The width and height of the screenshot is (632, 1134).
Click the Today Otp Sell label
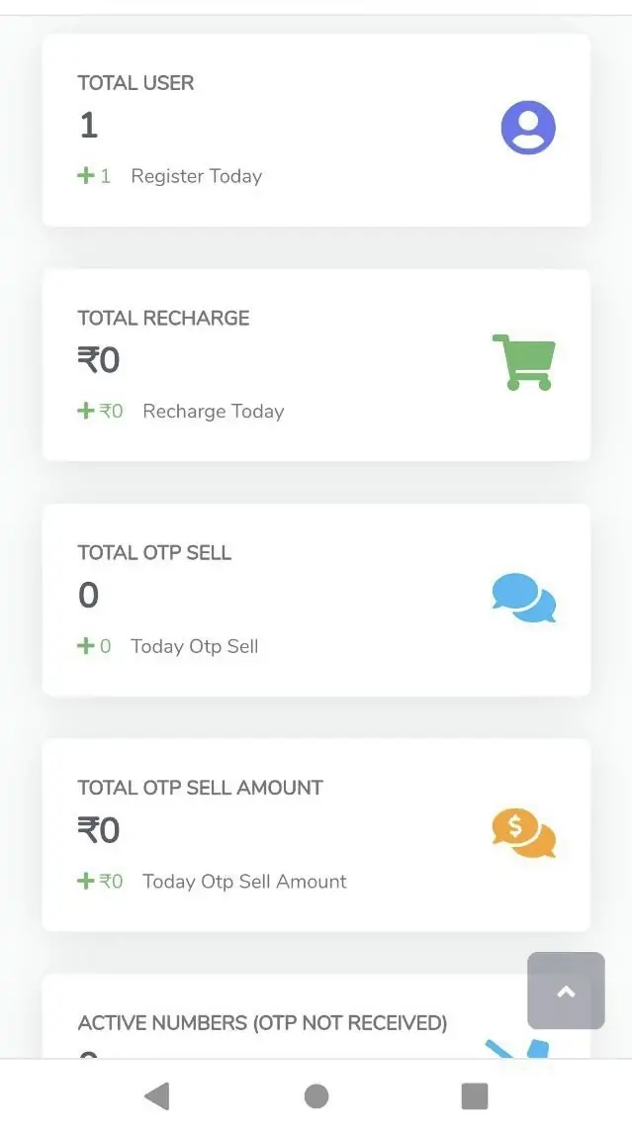tap(194, 646)
